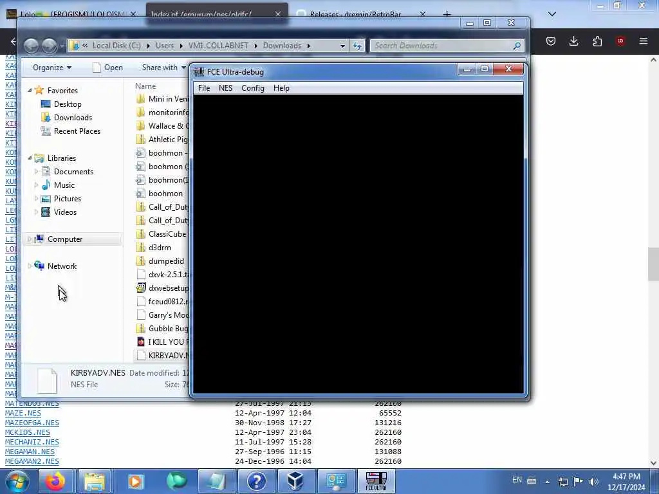Select Downloads in Favorites
This screenshot has width=659, height=494.
coord(72,118)
